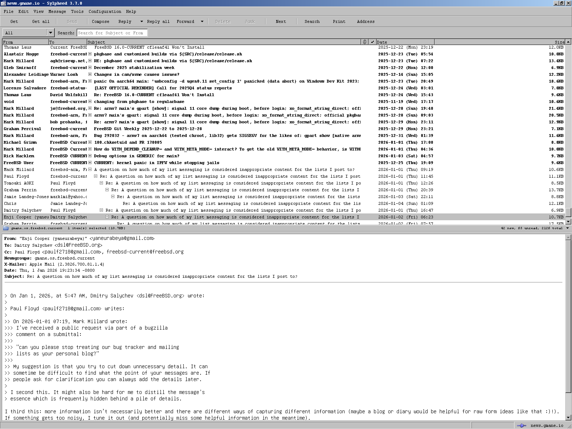Screen dimensions: 572x429
Task: Click the Get toolbar button
Action: [x=14, y=21]
